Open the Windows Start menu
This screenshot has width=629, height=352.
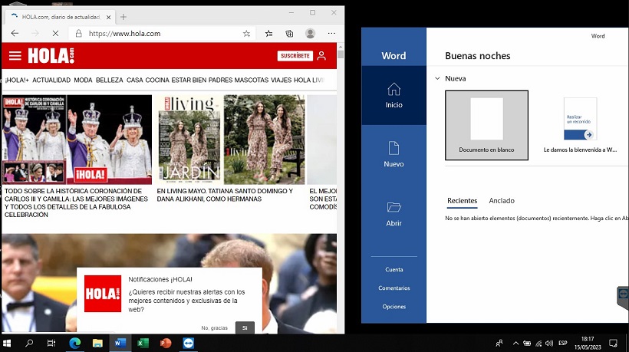coord(7,343)
